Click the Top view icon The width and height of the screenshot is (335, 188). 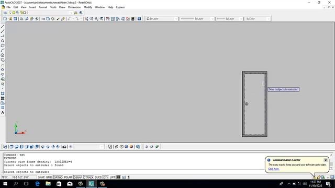click(x=12, y=147)
